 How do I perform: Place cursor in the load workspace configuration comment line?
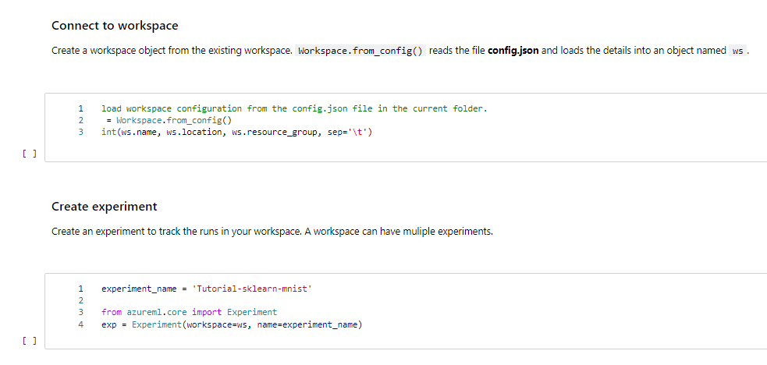294,108
